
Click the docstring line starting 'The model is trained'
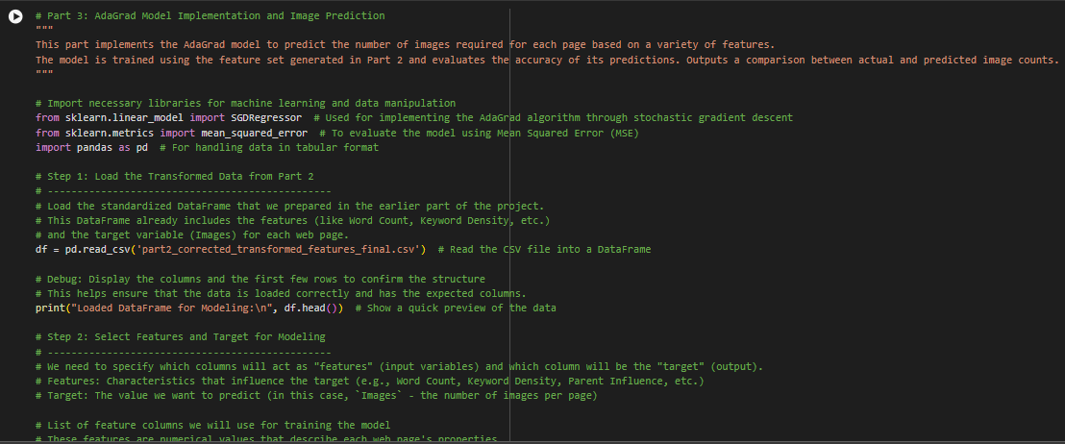(x=548, y=60)
